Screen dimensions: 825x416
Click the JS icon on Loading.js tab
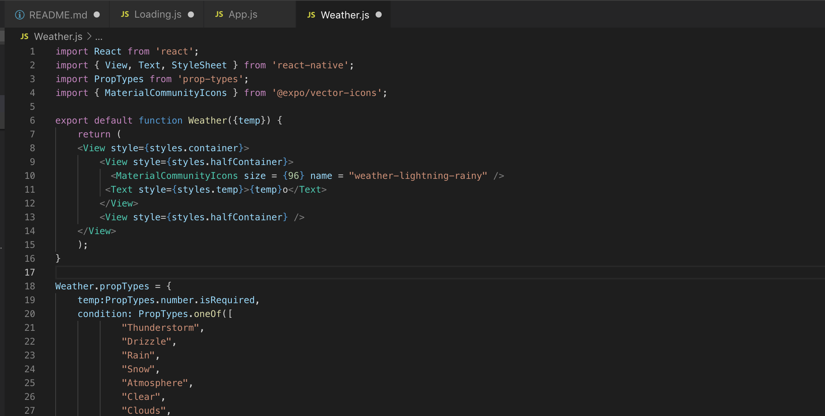125,14
